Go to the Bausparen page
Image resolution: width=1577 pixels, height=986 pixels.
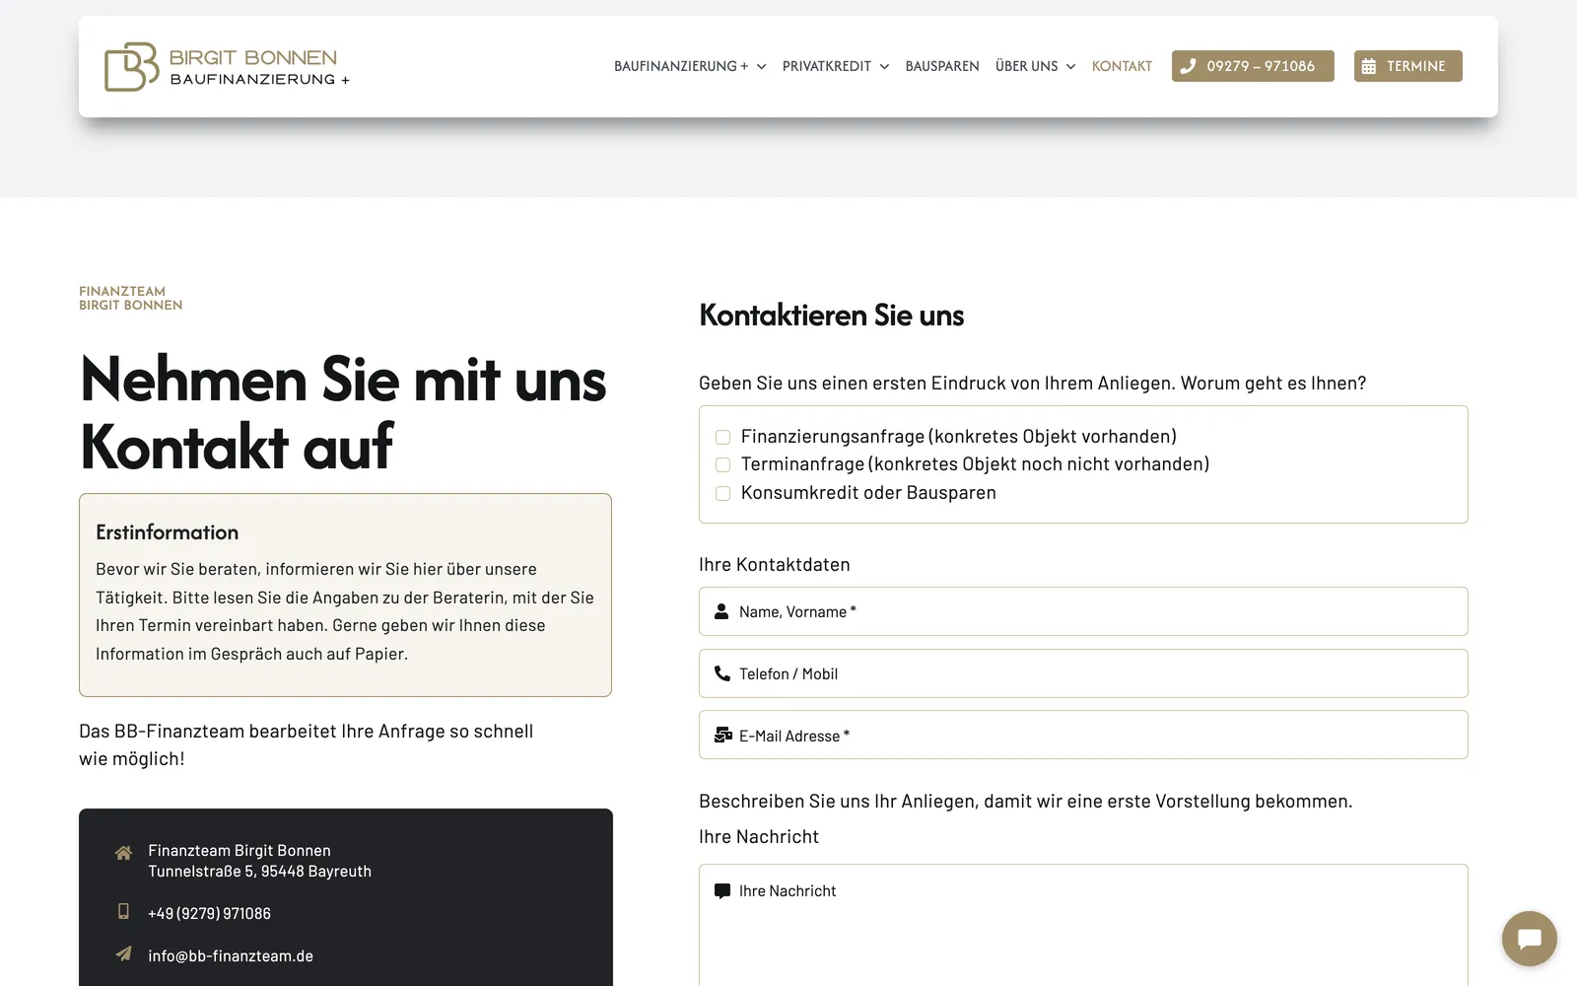coord(942,66)
